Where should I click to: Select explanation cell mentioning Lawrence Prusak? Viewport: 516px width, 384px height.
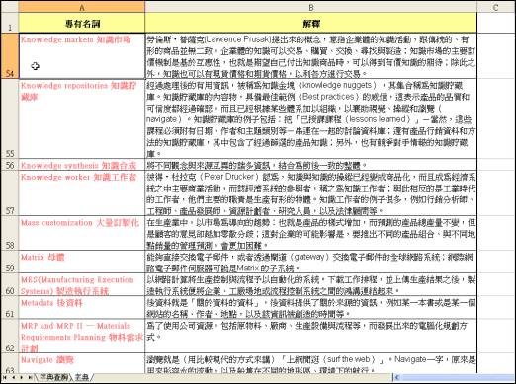pyautogui.click(x=310, y=56)
